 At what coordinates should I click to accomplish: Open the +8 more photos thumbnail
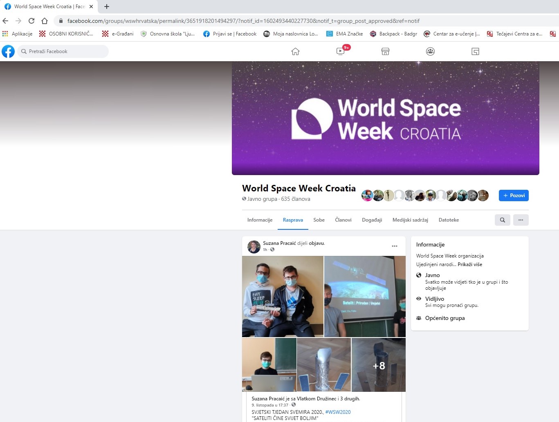[x=379, y=365]
